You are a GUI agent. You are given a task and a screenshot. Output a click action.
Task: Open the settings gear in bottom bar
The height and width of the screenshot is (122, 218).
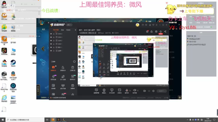(153, 91)
